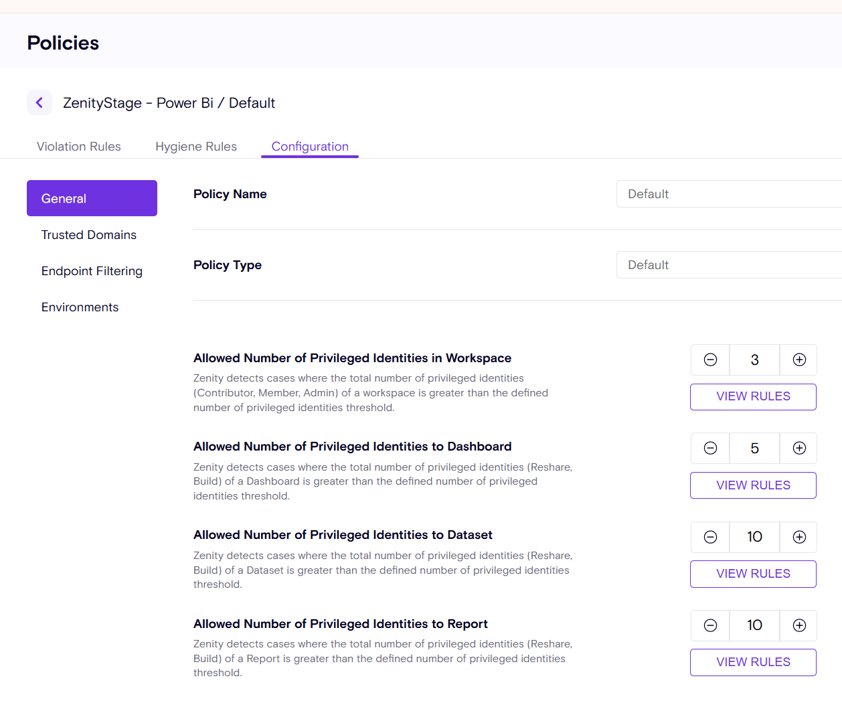Increase Dataset privileged identities count
842x711 pixels.
tap(798, 537)
